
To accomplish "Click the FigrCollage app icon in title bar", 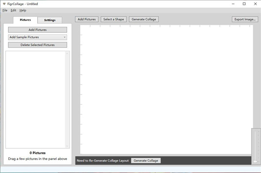I will [x=4, y=4].
